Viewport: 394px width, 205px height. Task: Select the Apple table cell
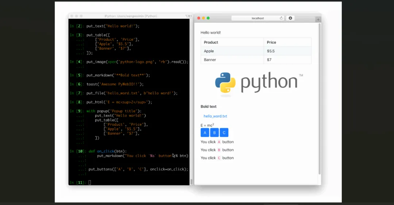click(232, 51)
